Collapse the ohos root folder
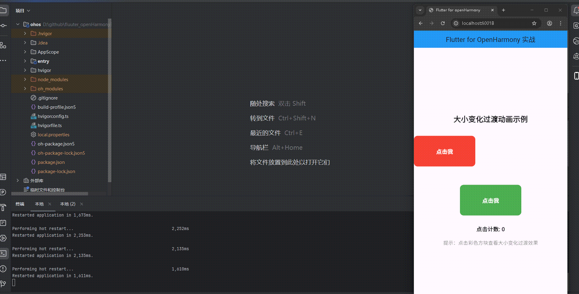Viewport: 579px width, 294px height. tap(18, 24)
